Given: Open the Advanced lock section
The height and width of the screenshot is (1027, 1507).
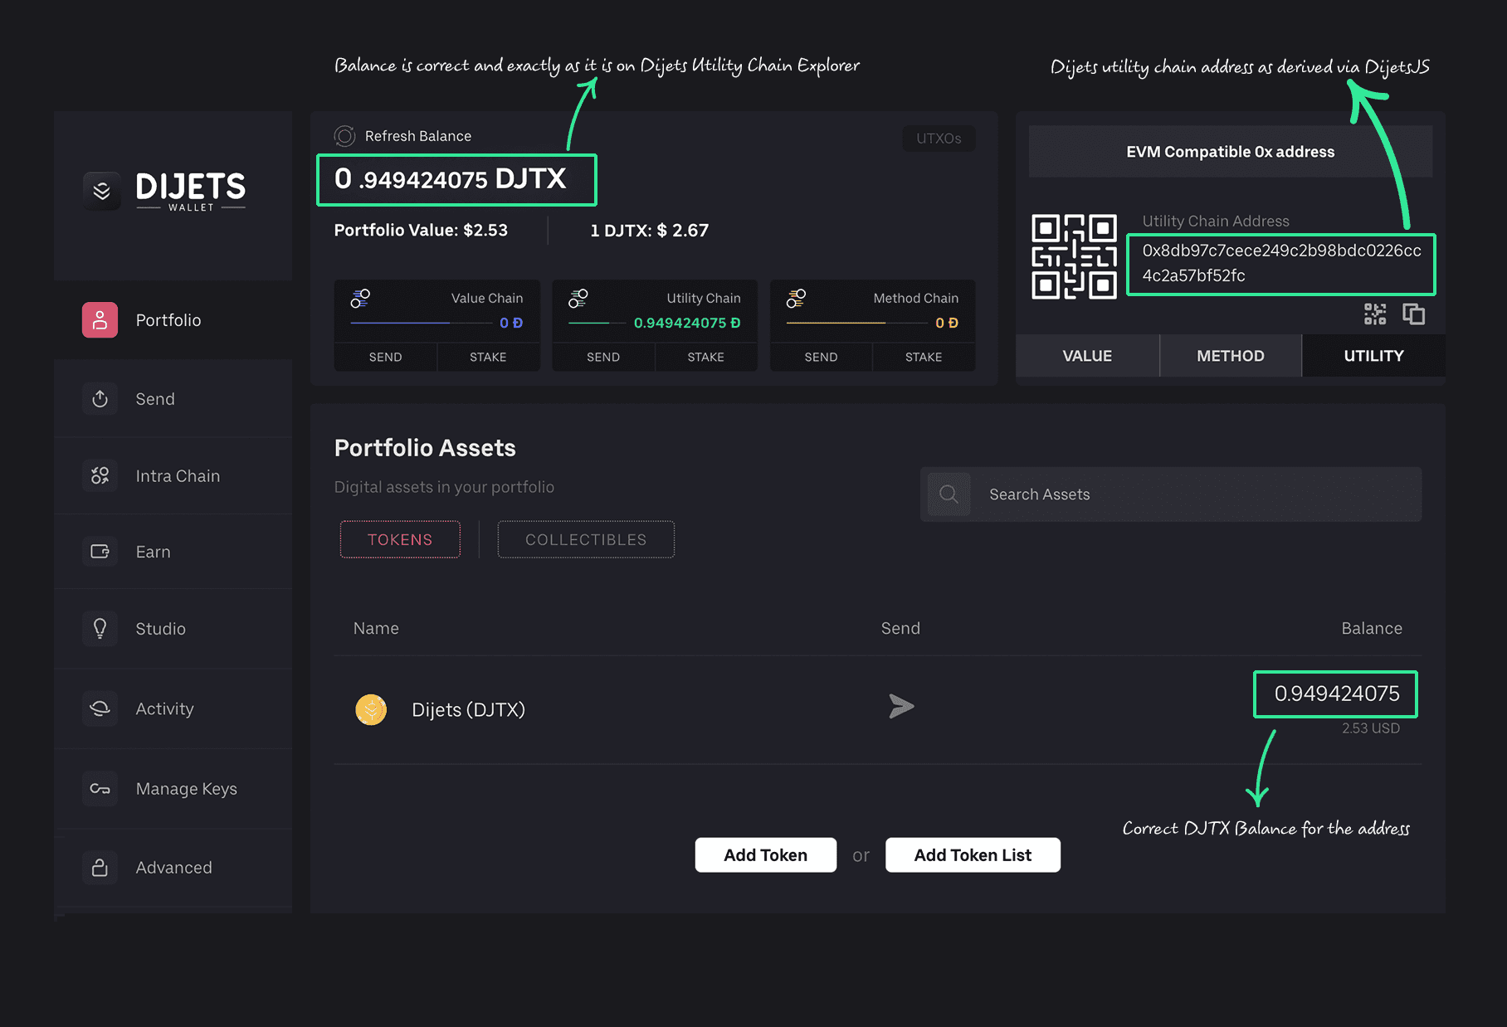Looking at the screenshot, I should pos(173,868).
